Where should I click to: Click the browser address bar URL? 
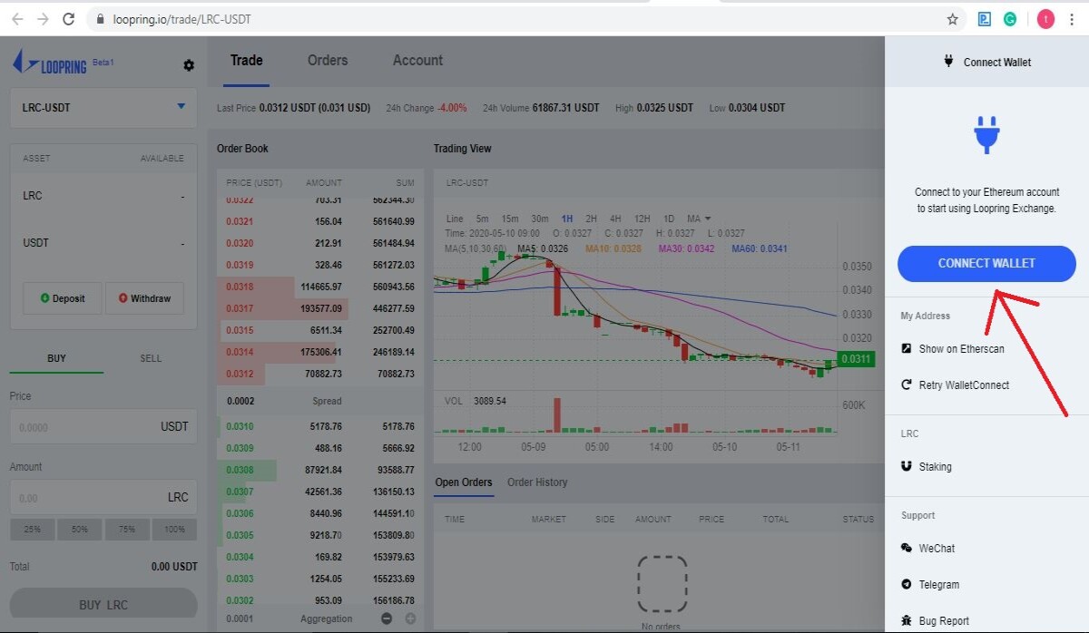[x=182, y=18]
